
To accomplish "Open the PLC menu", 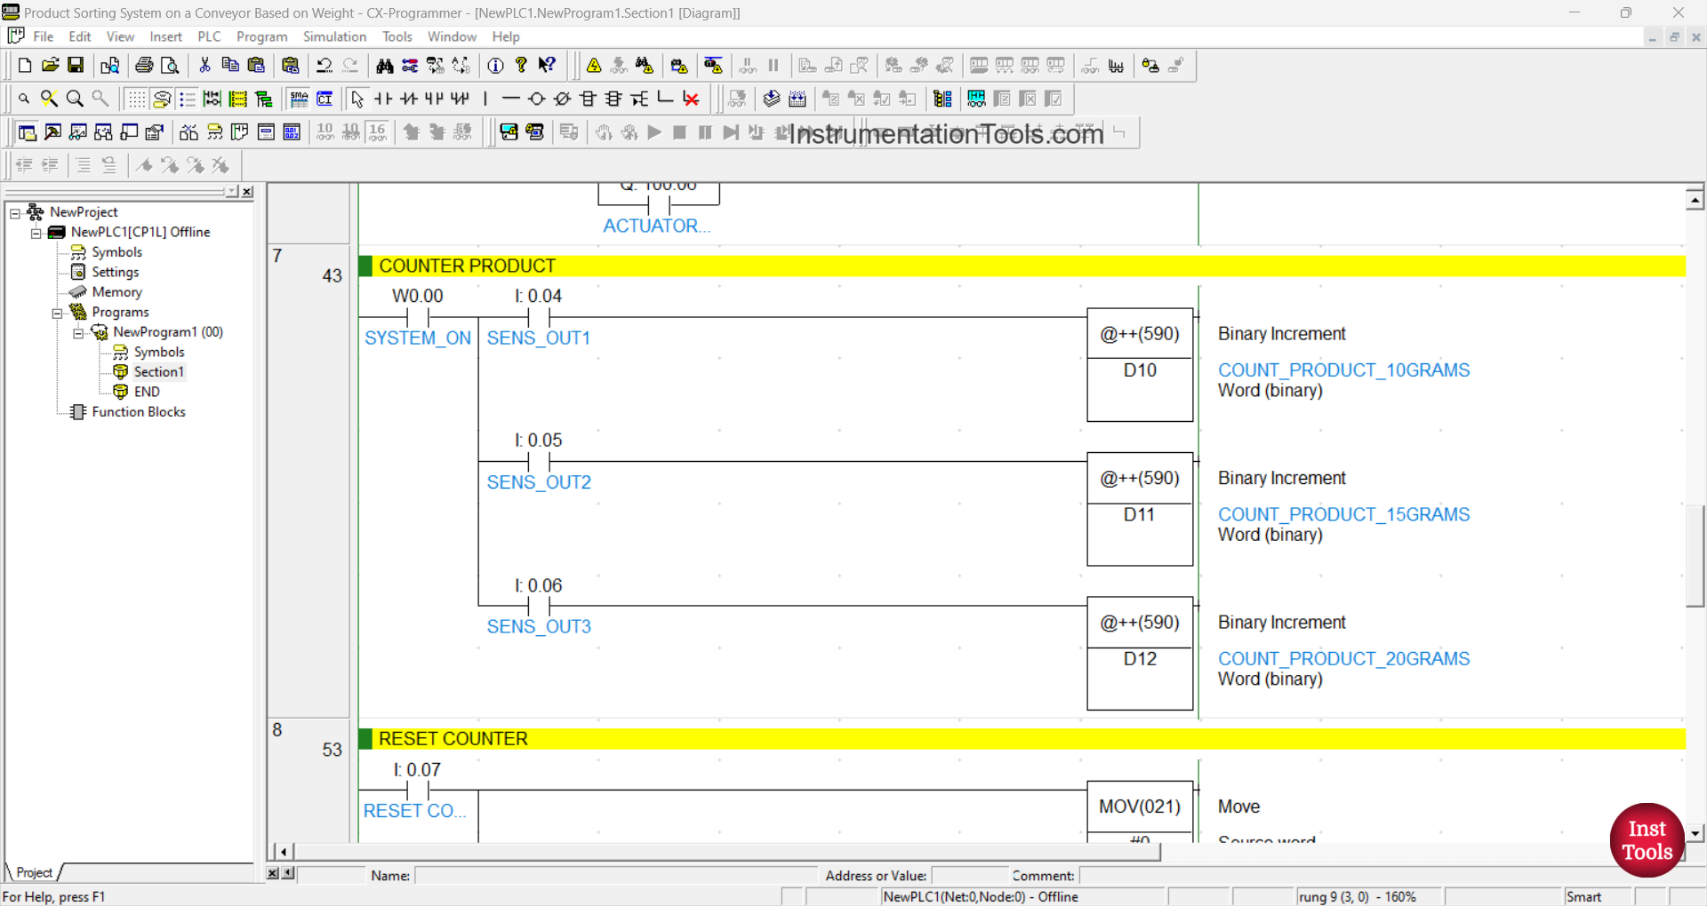I will coord(209,36).
